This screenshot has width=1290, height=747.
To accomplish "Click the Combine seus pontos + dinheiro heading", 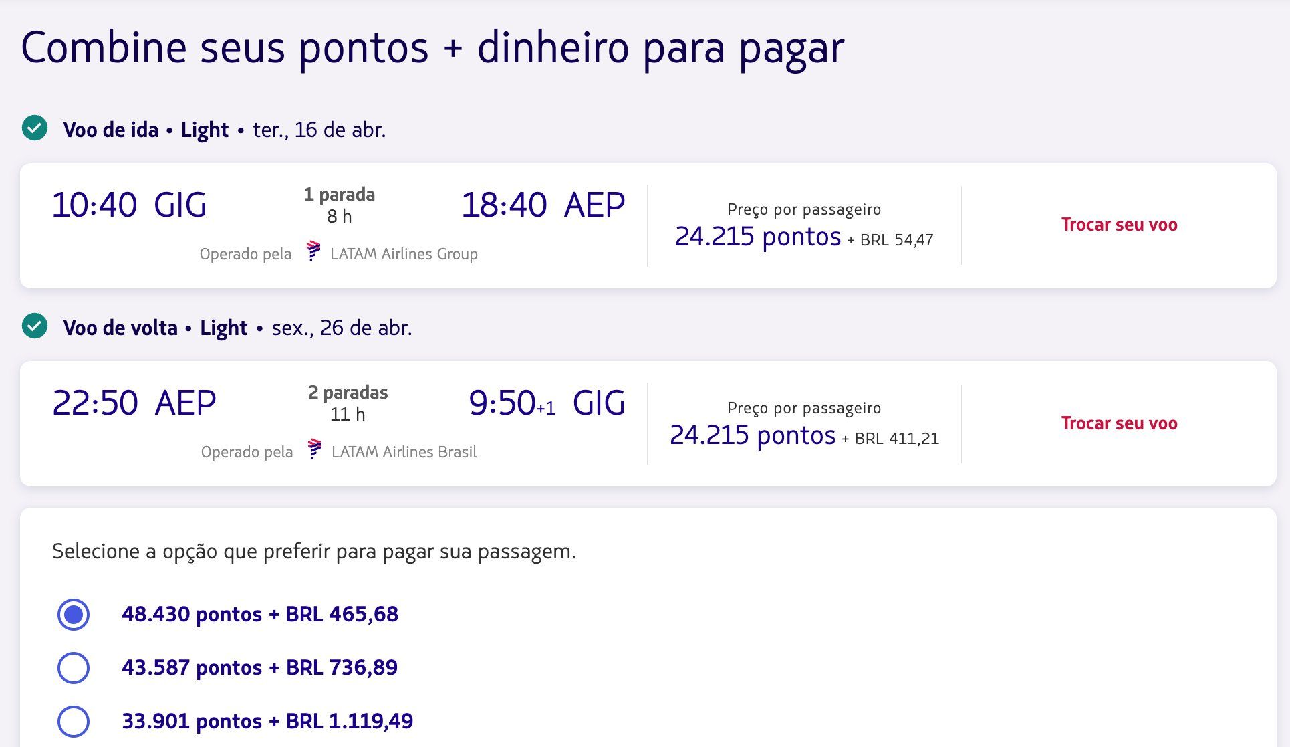I will (x=432, y=48).
